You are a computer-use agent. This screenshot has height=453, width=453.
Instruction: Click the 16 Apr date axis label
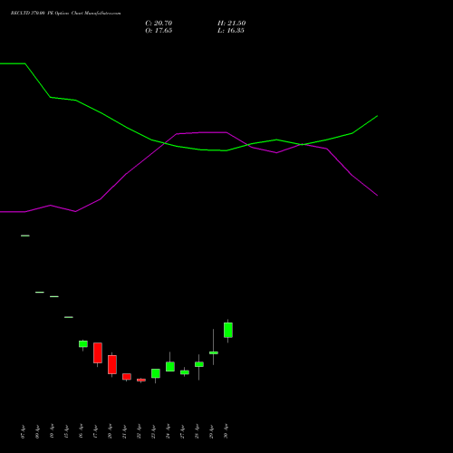point(81,432)
